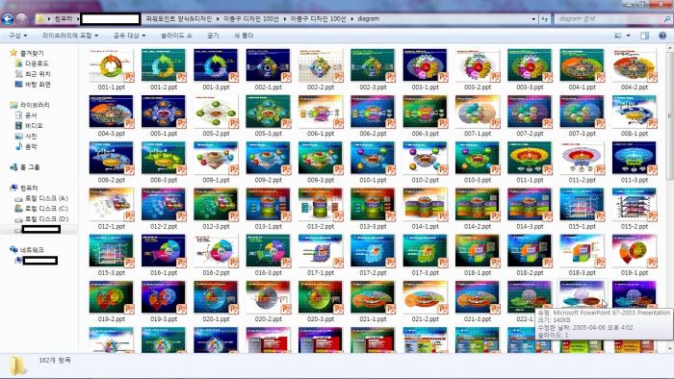
Task: Click the Forward navigation arrow
Action: pos(21,19)
